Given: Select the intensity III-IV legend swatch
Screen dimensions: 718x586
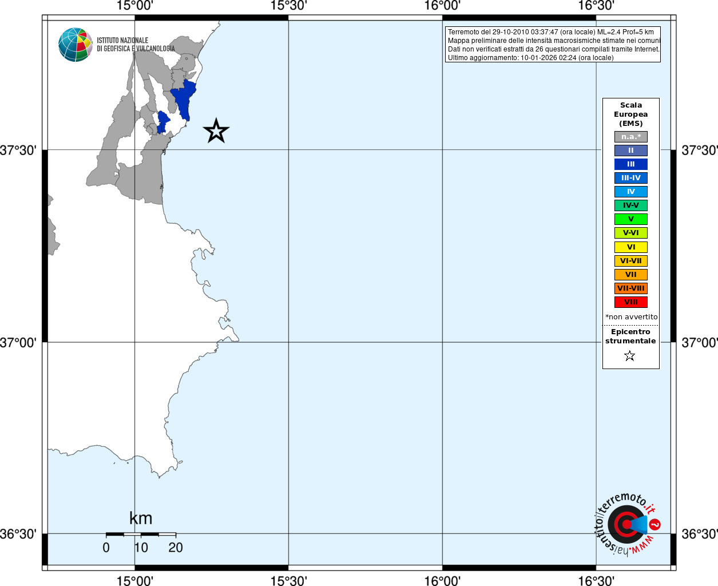Looking at the screenshot, I should tap(631, 178).
